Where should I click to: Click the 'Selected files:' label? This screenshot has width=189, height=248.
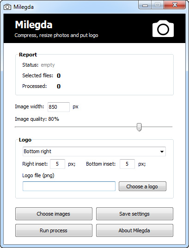click(x=38, y=75)
